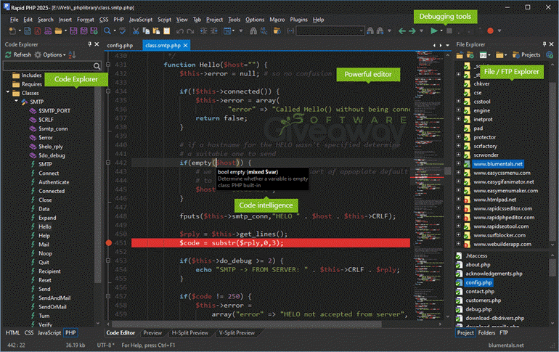The width and height of the screenshot is (559, 352).
Task: Click the red Toggle breakpoint toolbar icon
Action: (x=490, y=31)
